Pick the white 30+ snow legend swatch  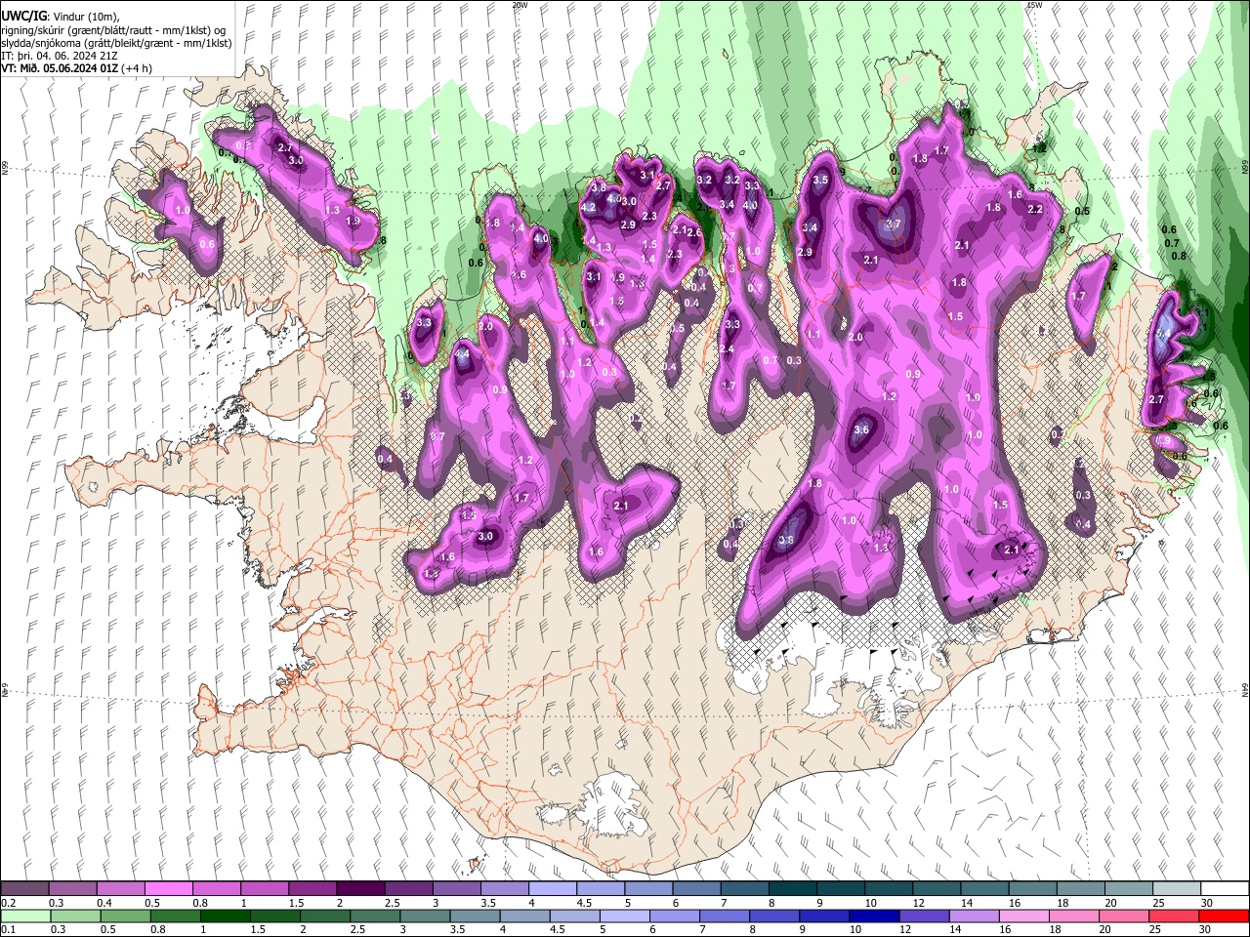click(1223, 889)
